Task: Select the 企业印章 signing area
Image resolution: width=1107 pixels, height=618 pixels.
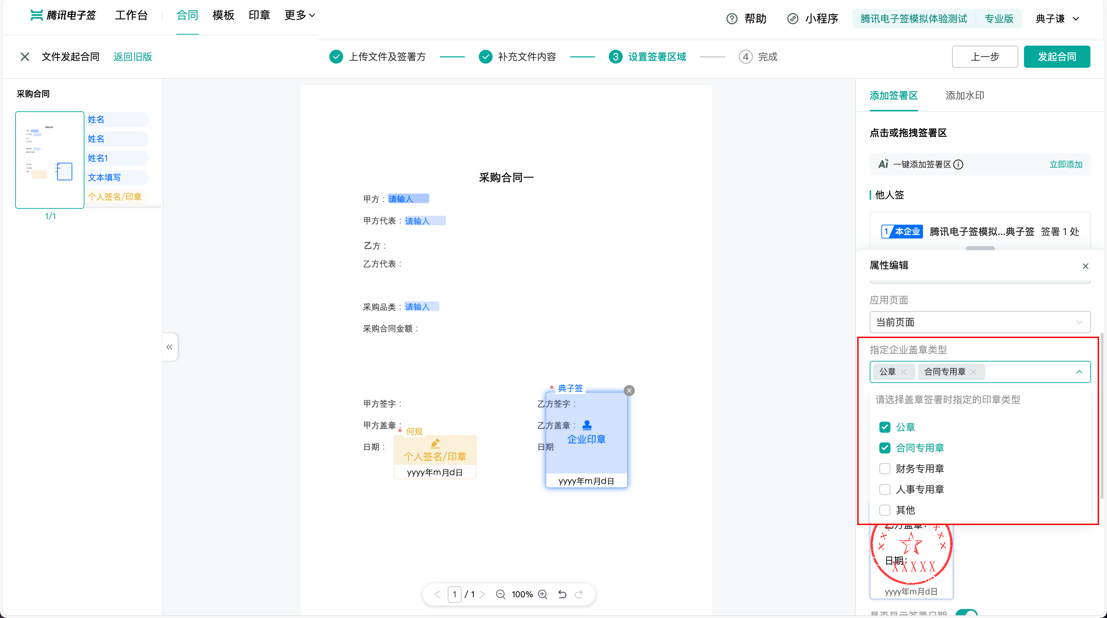Action: point(586,439)
